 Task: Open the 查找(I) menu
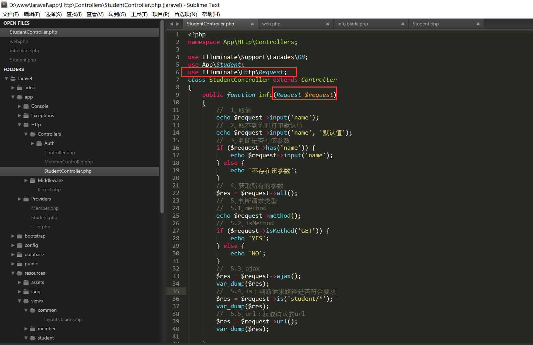click(x=74, y=14)
